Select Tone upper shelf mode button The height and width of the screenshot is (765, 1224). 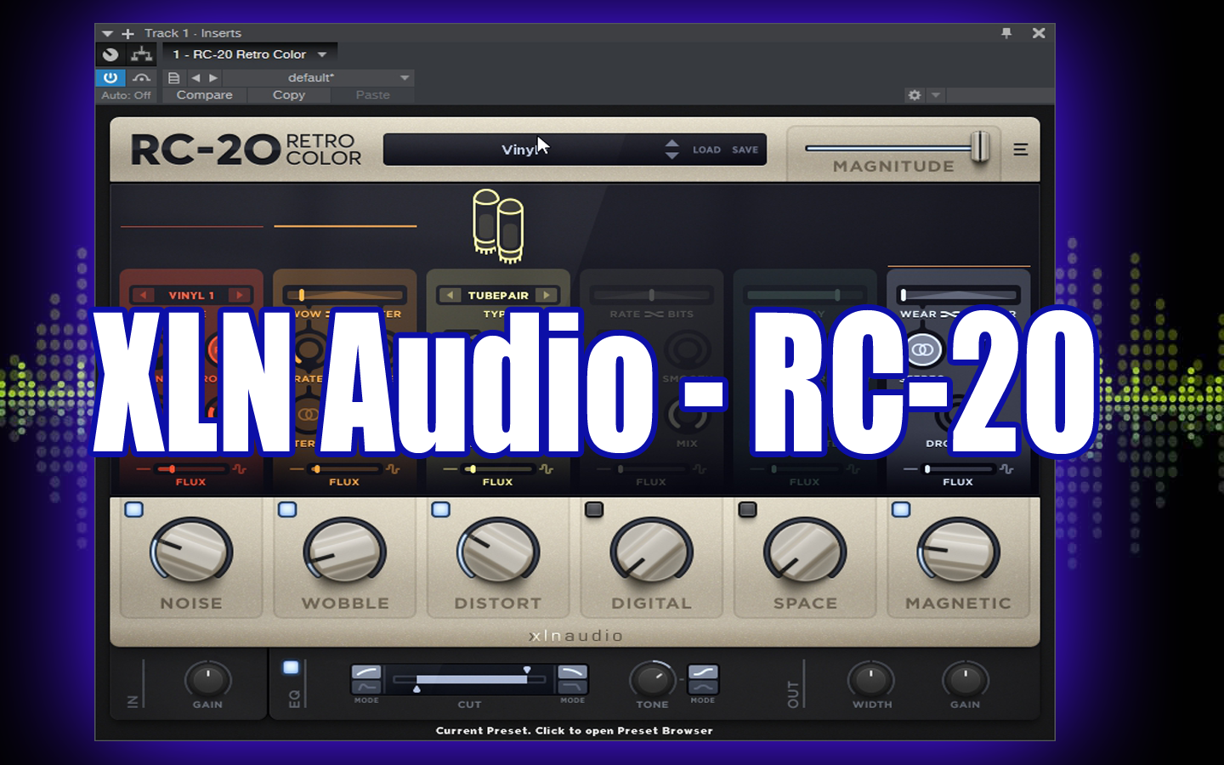pyautogui.click(x=703, y=672)
